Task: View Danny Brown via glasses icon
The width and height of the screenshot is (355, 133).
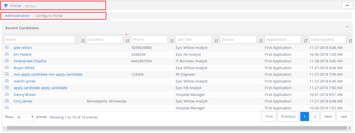Action: click(x=7, y=94)
